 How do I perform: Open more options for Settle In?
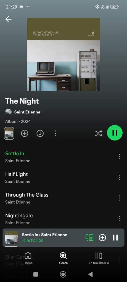[x=119, y=157]
